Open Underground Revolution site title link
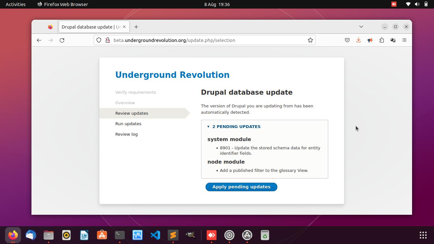Viewport: 434px width, 244px height. point(172,75)
